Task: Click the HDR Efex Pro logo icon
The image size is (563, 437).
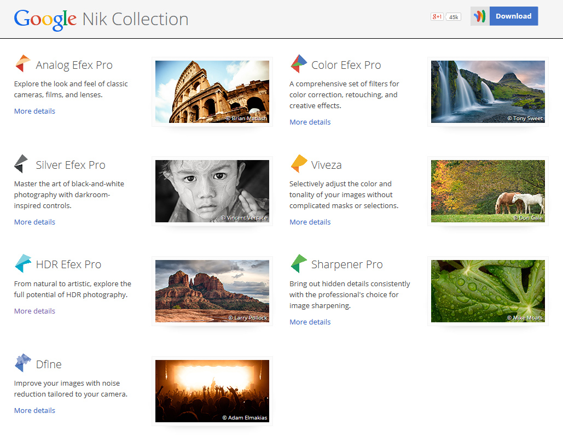Action: tap(22, 264)
